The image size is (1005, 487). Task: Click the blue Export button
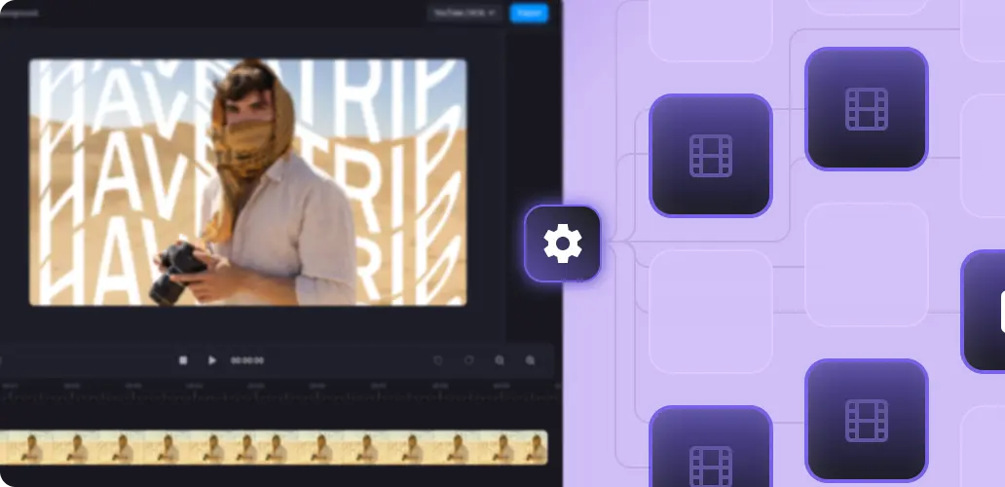tap(529, 13)
